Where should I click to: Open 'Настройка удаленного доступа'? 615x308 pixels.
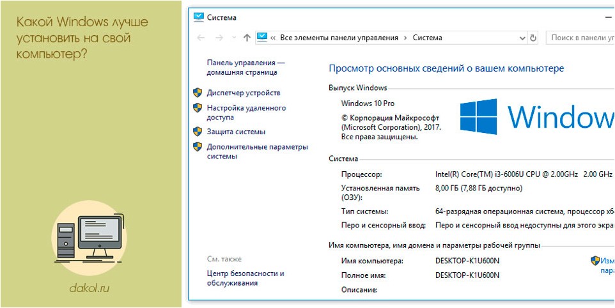coord(246,112)
